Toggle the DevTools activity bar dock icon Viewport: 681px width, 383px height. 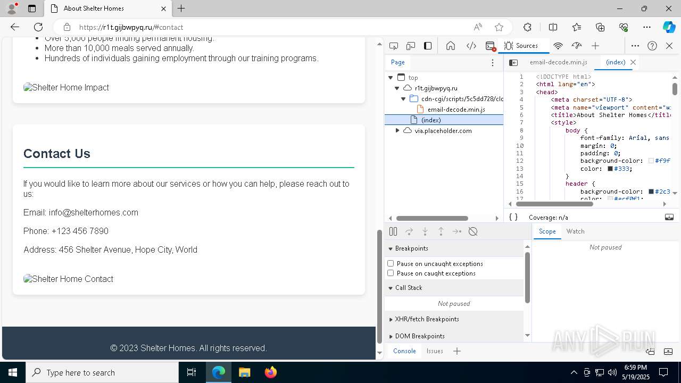[428, 46]
